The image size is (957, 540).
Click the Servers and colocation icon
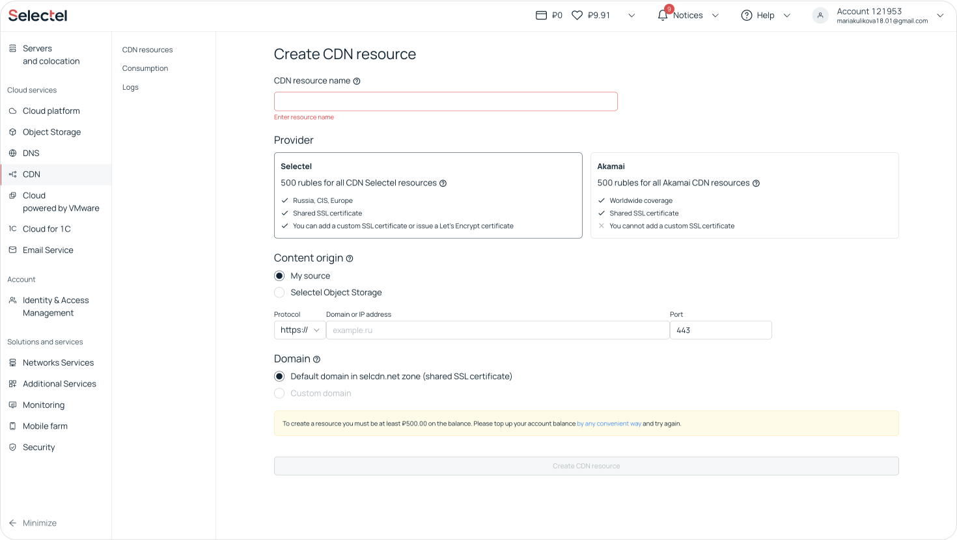[x=12, y=48]
